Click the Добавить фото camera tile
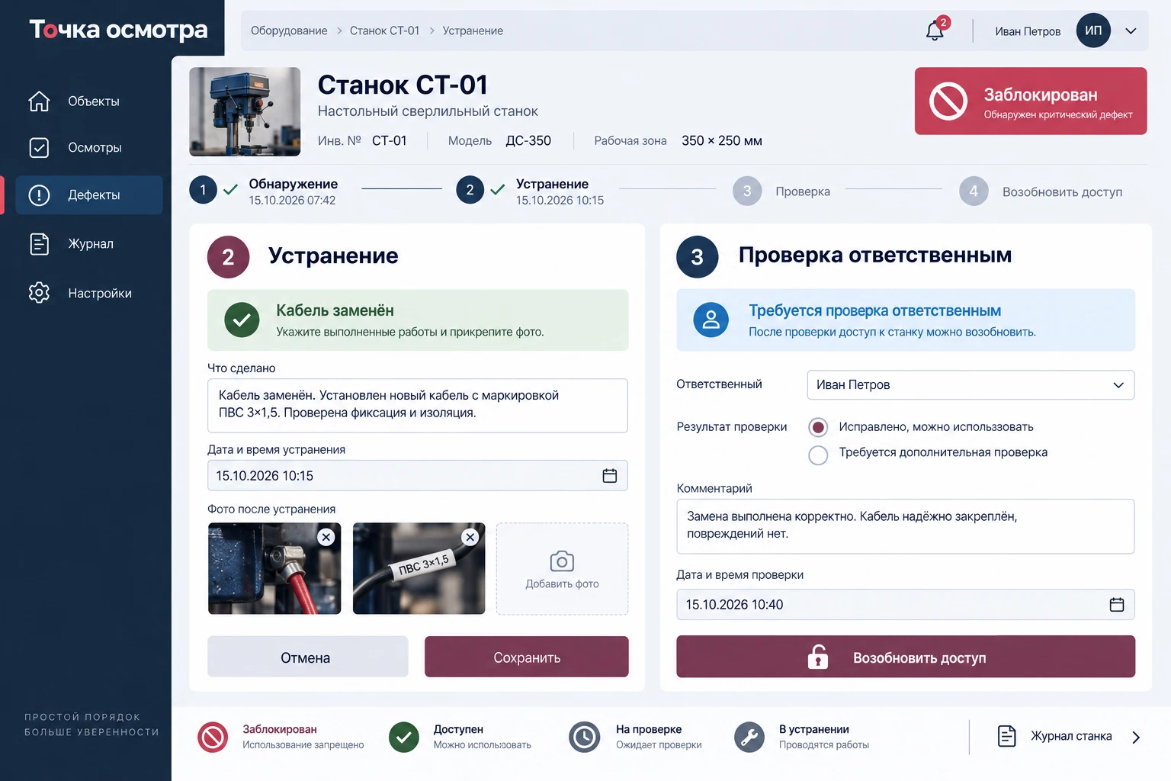Screen dimensions: 1171x781 (562, 569)
